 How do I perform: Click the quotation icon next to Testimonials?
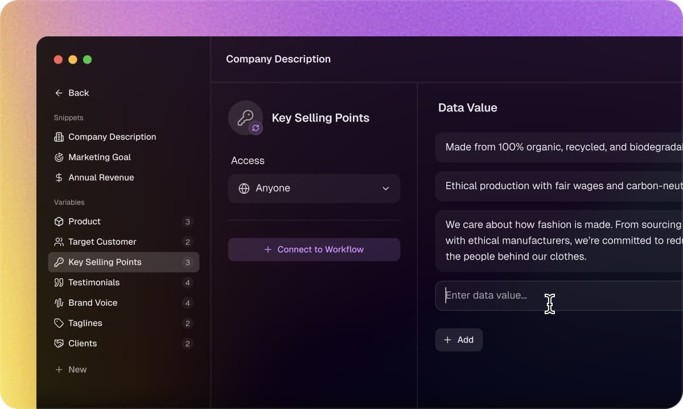[59, 282]
